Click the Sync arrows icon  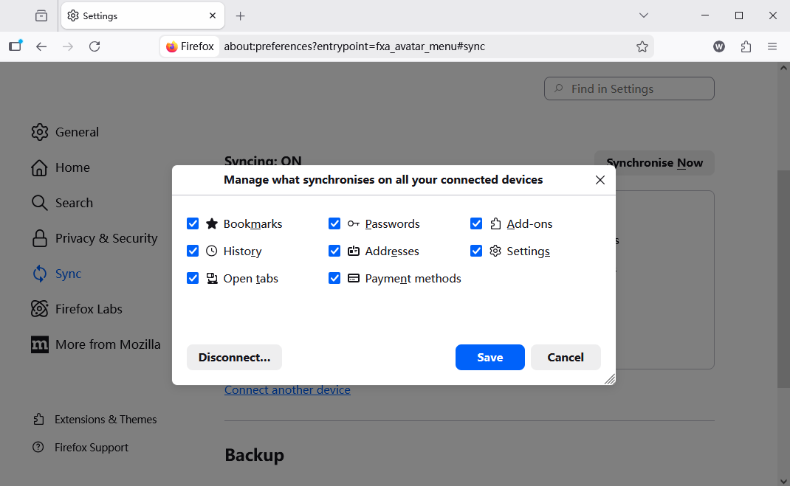[x=39, y=274]
